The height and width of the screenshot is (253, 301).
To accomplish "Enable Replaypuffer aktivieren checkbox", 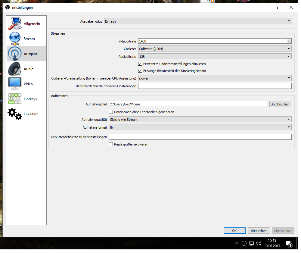I will click(x=111, y=144).
